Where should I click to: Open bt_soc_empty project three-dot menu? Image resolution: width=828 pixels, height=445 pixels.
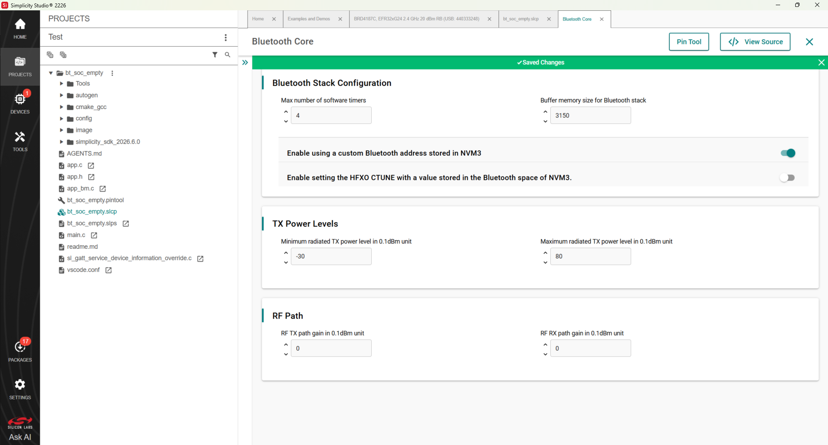click(112, 73)
